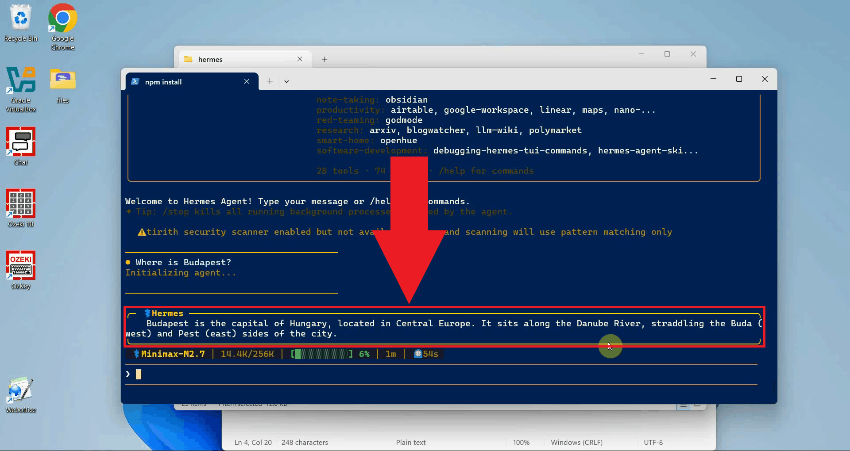Click the UTF-8 encoding in Notepad
The image size is (850, 451).
pos(653,442)
